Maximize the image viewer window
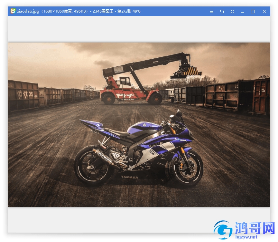Viewport: 278px width, 242px height. pos(253,12)
